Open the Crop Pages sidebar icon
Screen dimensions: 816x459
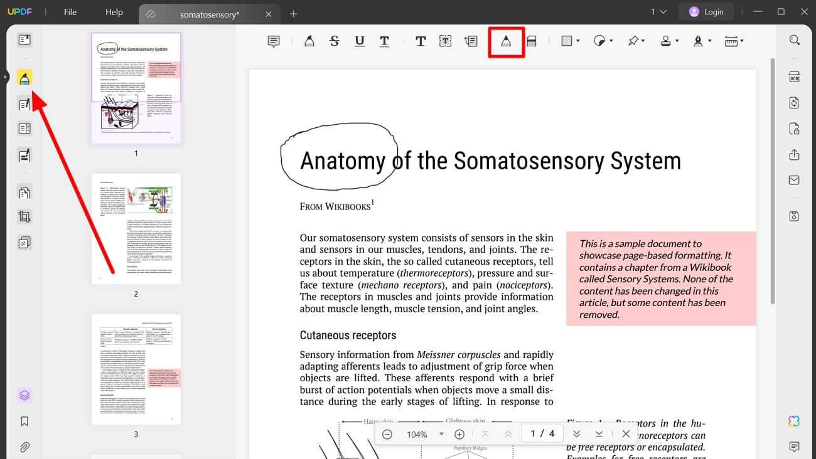24,218
